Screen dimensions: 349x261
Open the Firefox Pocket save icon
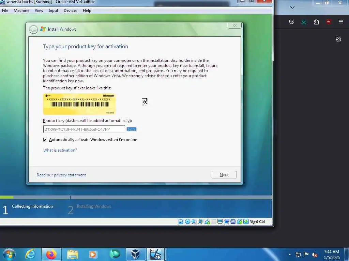coord(292,22)
